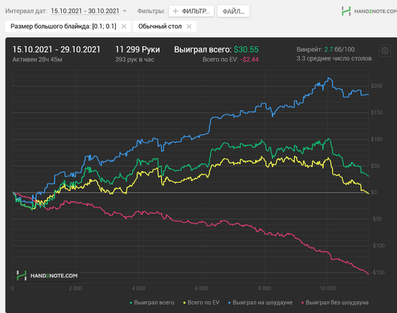The image size is (397, 313).
Task: Click the 11 299 Руки hands count
Action: pyautogui.click(x=137, y=49)
